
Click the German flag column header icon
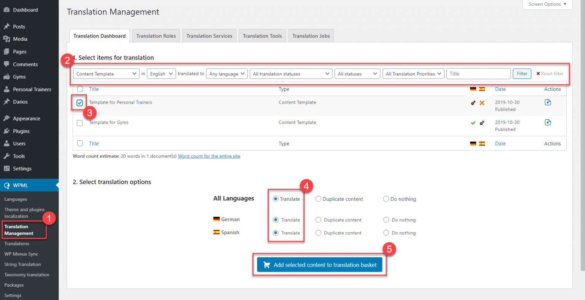(x=473, y=89)
